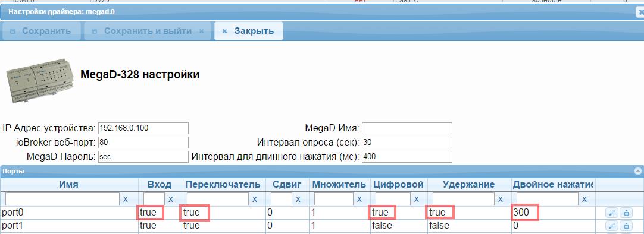Image resolution: width=644 pixels, height=234 pixels.
Task: Clear the Вход filter
Action: pyautogui.click(x=171, y=199)
